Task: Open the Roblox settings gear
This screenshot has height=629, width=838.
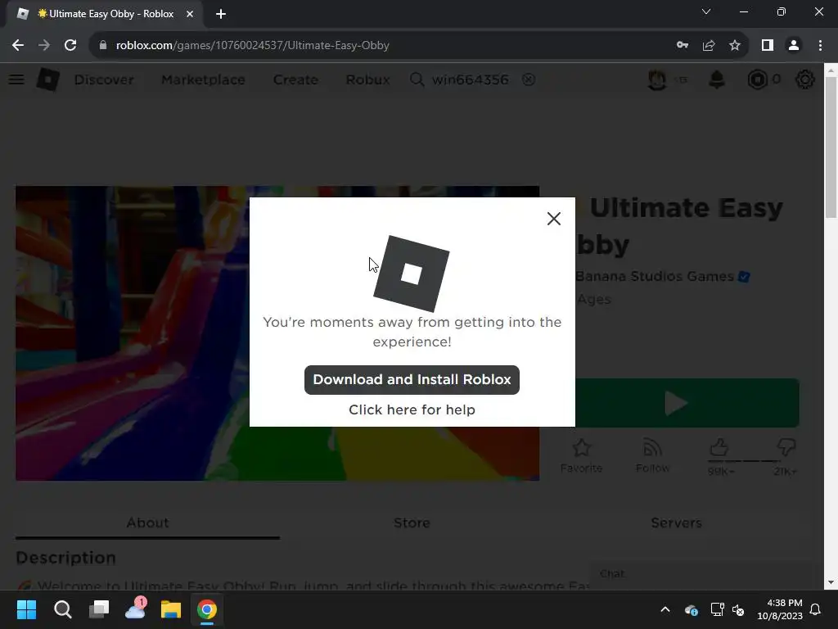Action: [x=805, y=79]
